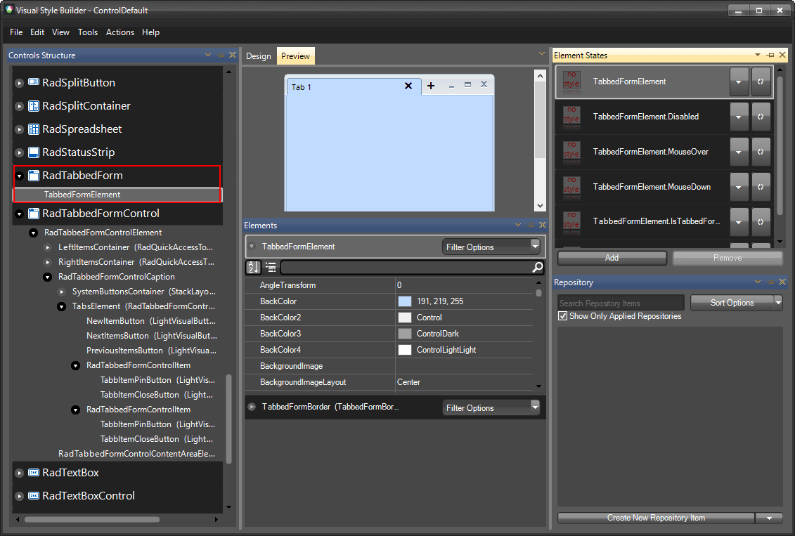Pin the Element States panel
The height and width of the screenshot is (536, 795).
pyautogui.click(x=770, y=55)
